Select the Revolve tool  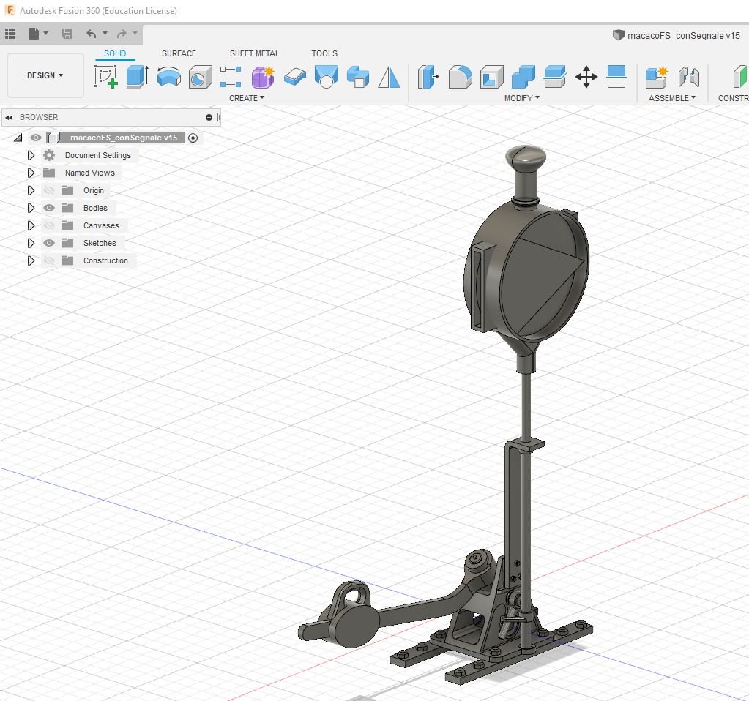pos(168,76)
